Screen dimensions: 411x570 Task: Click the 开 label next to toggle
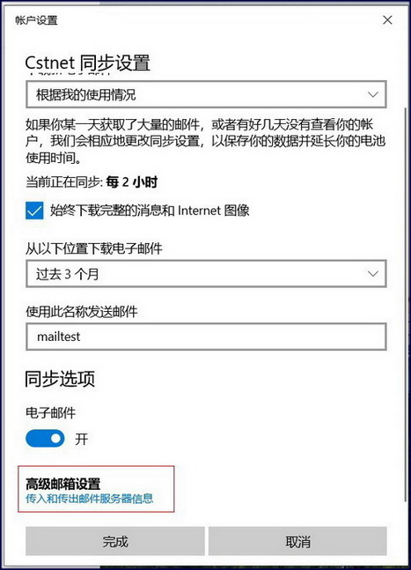[81, 439]
